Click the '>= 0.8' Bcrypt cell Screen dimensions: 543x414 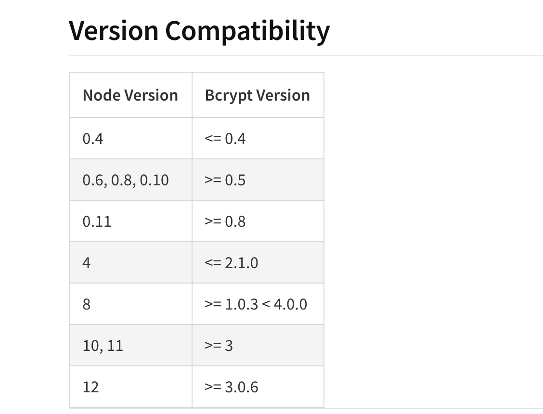click(225, 221)
